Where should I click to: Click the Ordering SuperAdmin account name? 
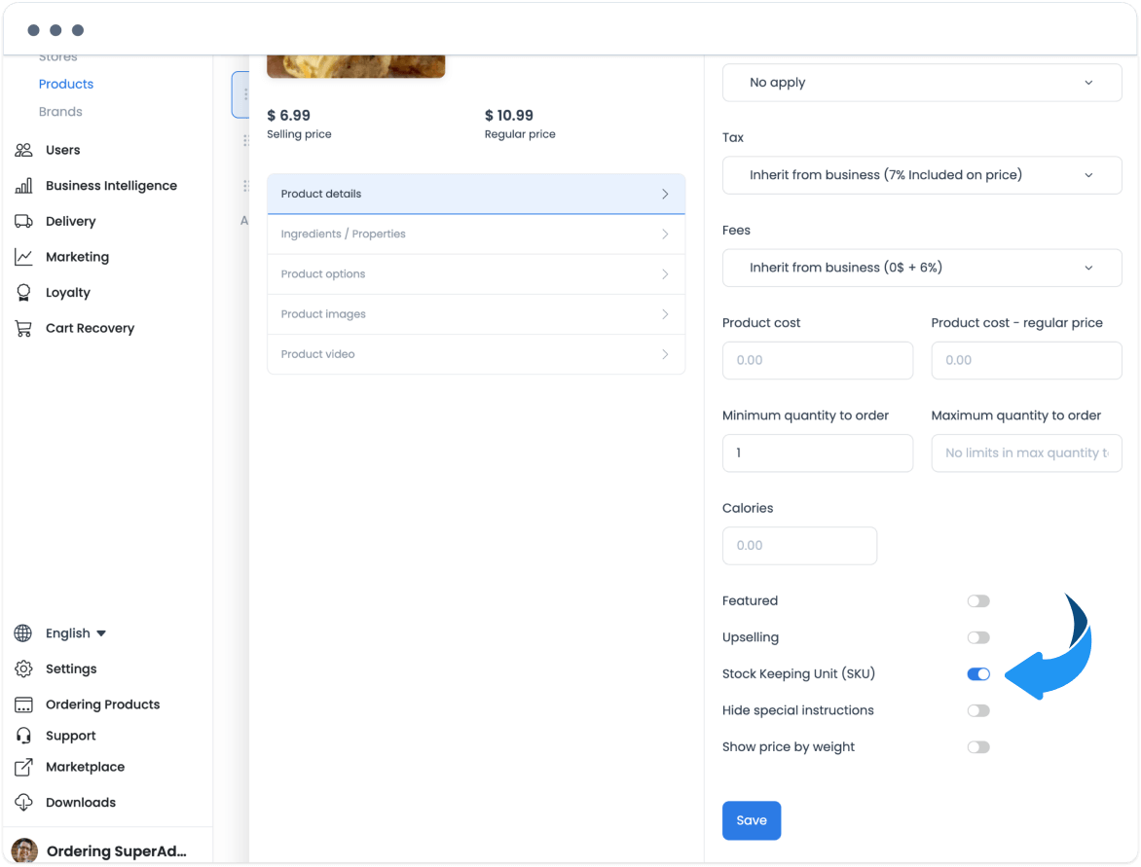pos(117,851)
